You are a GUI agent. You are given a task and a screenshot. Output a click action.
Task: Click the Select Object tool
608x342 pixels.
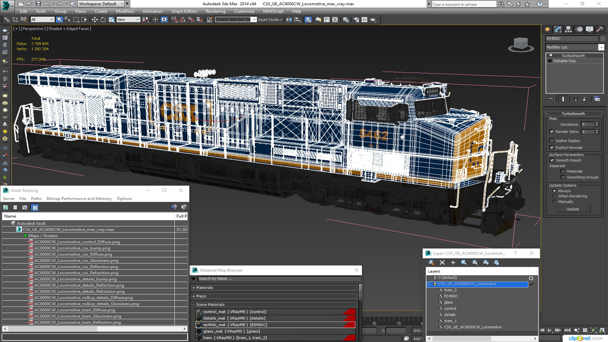(x=59, y=20)
